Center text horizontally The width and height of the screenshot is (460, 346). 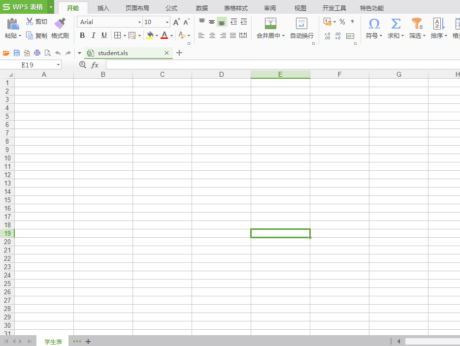coord(212,35)
